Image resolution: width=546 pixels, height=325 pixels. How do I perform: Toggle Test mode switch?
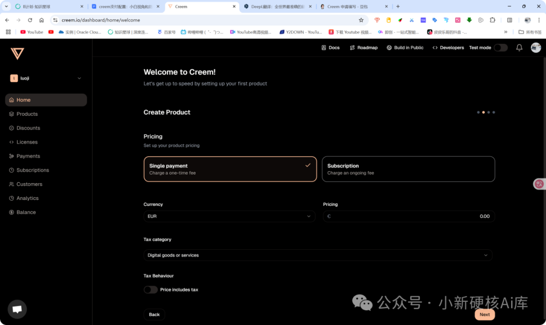[500, 47]
